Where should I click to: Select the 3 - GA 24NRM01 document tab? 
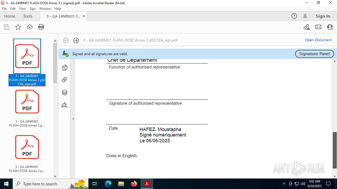(63, 16)
